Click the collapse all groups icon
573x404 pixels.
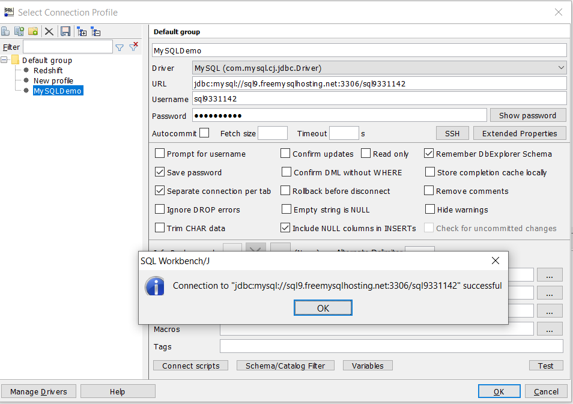tap(95, 31)
